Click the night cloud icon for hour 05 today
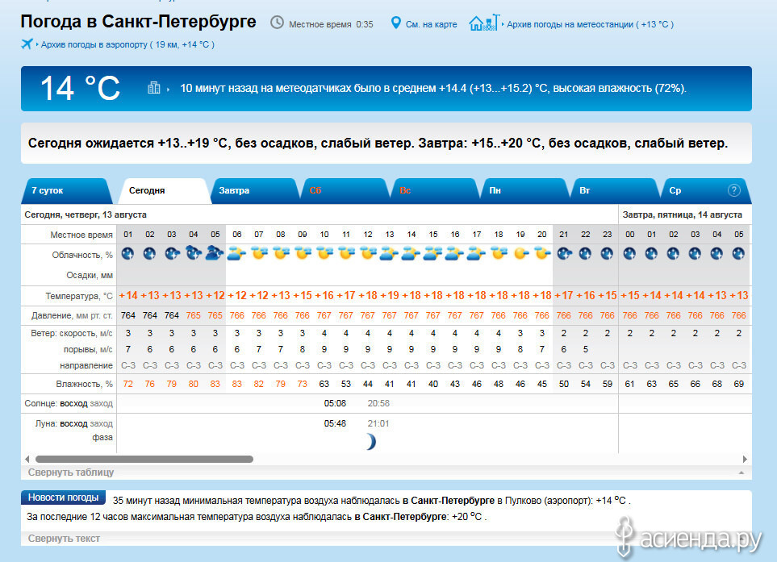 (215, 252)
